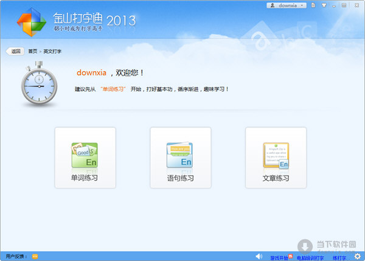Click the stopwatch icon
The height and width of the screenshot is (261, 365).
tap(39, 83)
